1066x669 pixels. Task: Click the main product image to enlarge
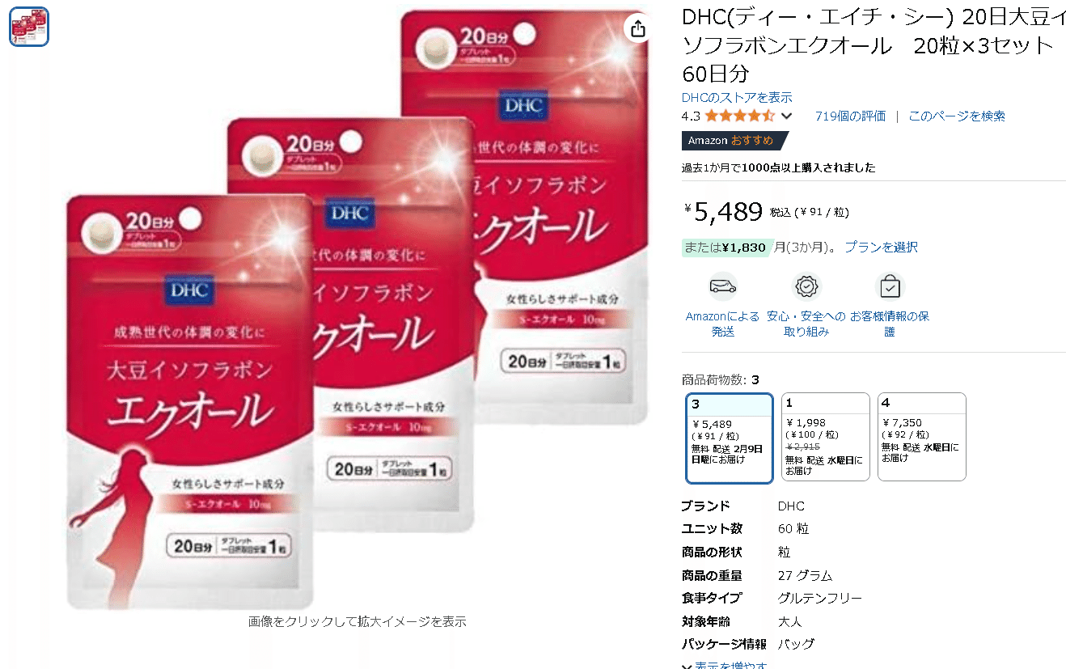(x=357, y=307)
